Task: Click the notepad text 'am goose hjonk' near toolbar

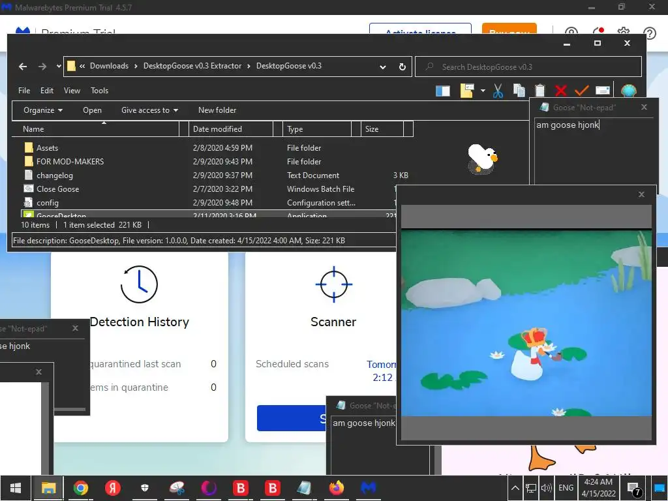Action: [x=568, y=125]
